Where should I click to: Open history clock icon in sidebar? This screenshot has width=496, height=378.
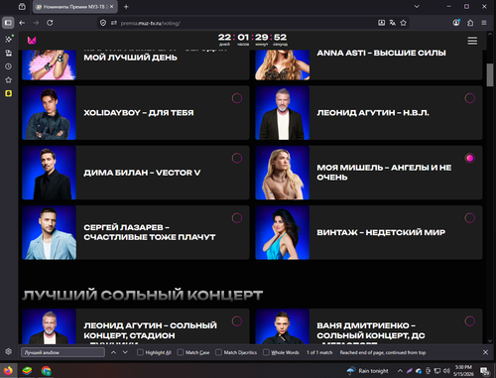tap(9, 66)
